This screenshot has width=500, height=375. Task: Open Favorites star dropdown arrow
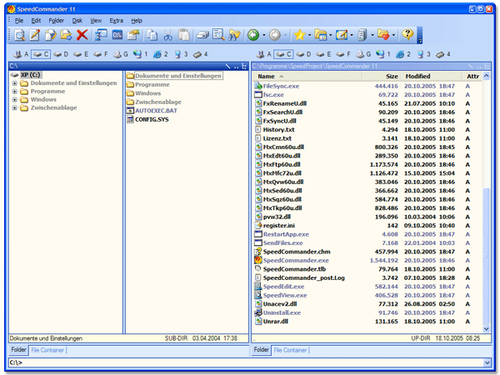309,35
